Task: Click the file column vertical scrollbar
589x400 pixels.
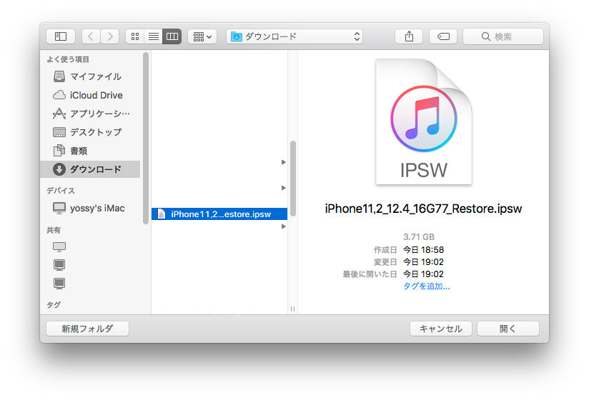Action: pyautogui.click(x=292, y=179)
